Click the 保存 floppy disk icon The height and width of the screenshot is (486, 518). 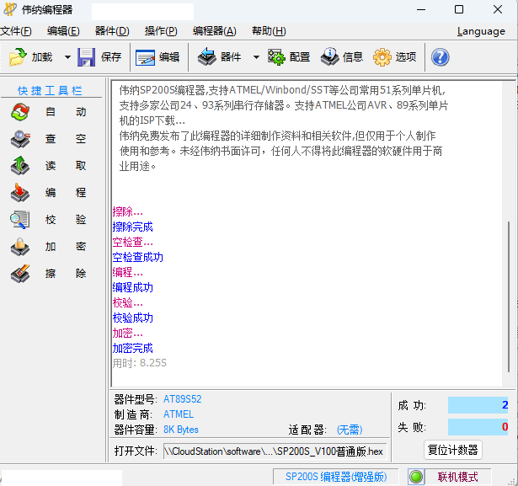[86, 57]
